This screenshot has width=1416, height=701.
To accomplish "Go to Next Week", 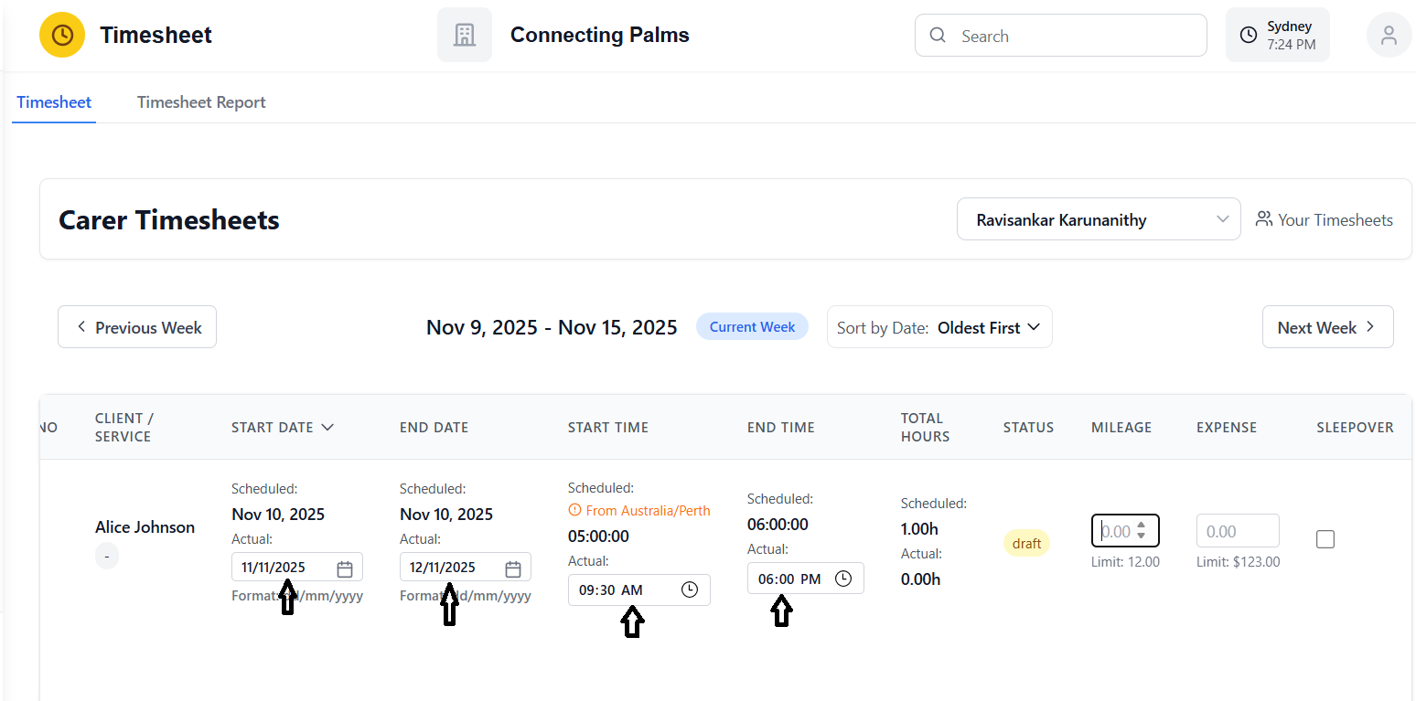I will coord(1327,327).
